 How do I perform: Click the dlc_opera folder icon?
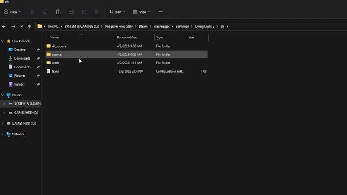click(48, 45)
